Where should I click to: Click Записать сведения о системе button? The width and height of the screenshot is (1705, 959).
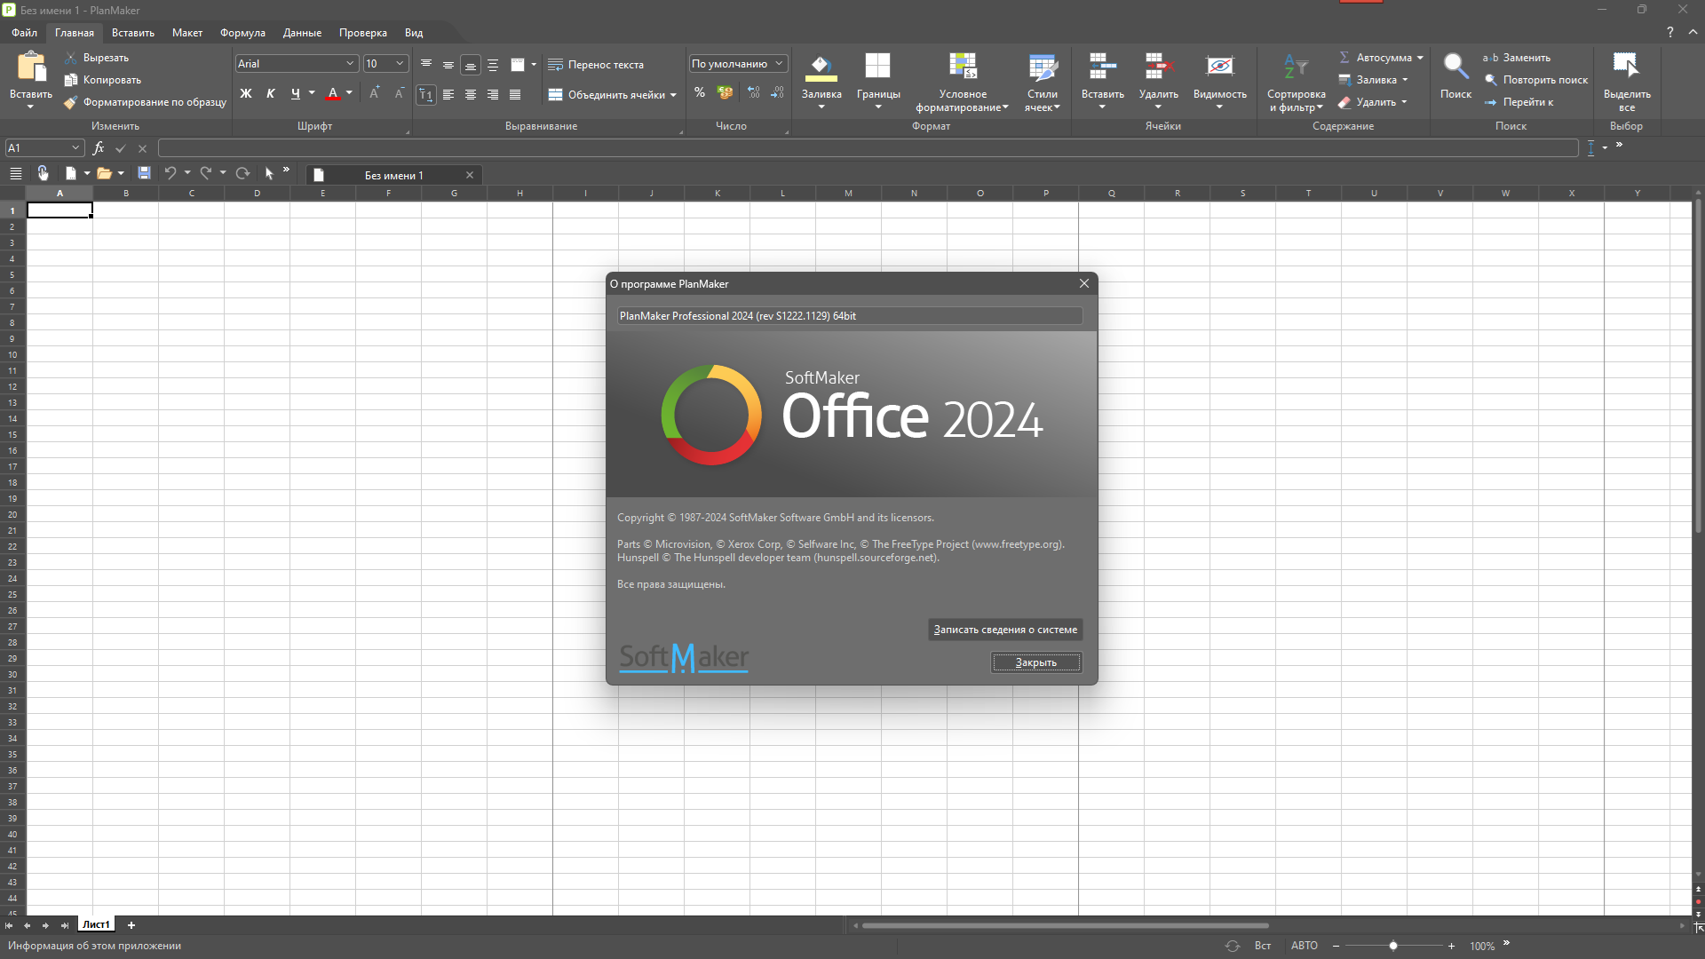point(1005,630)
